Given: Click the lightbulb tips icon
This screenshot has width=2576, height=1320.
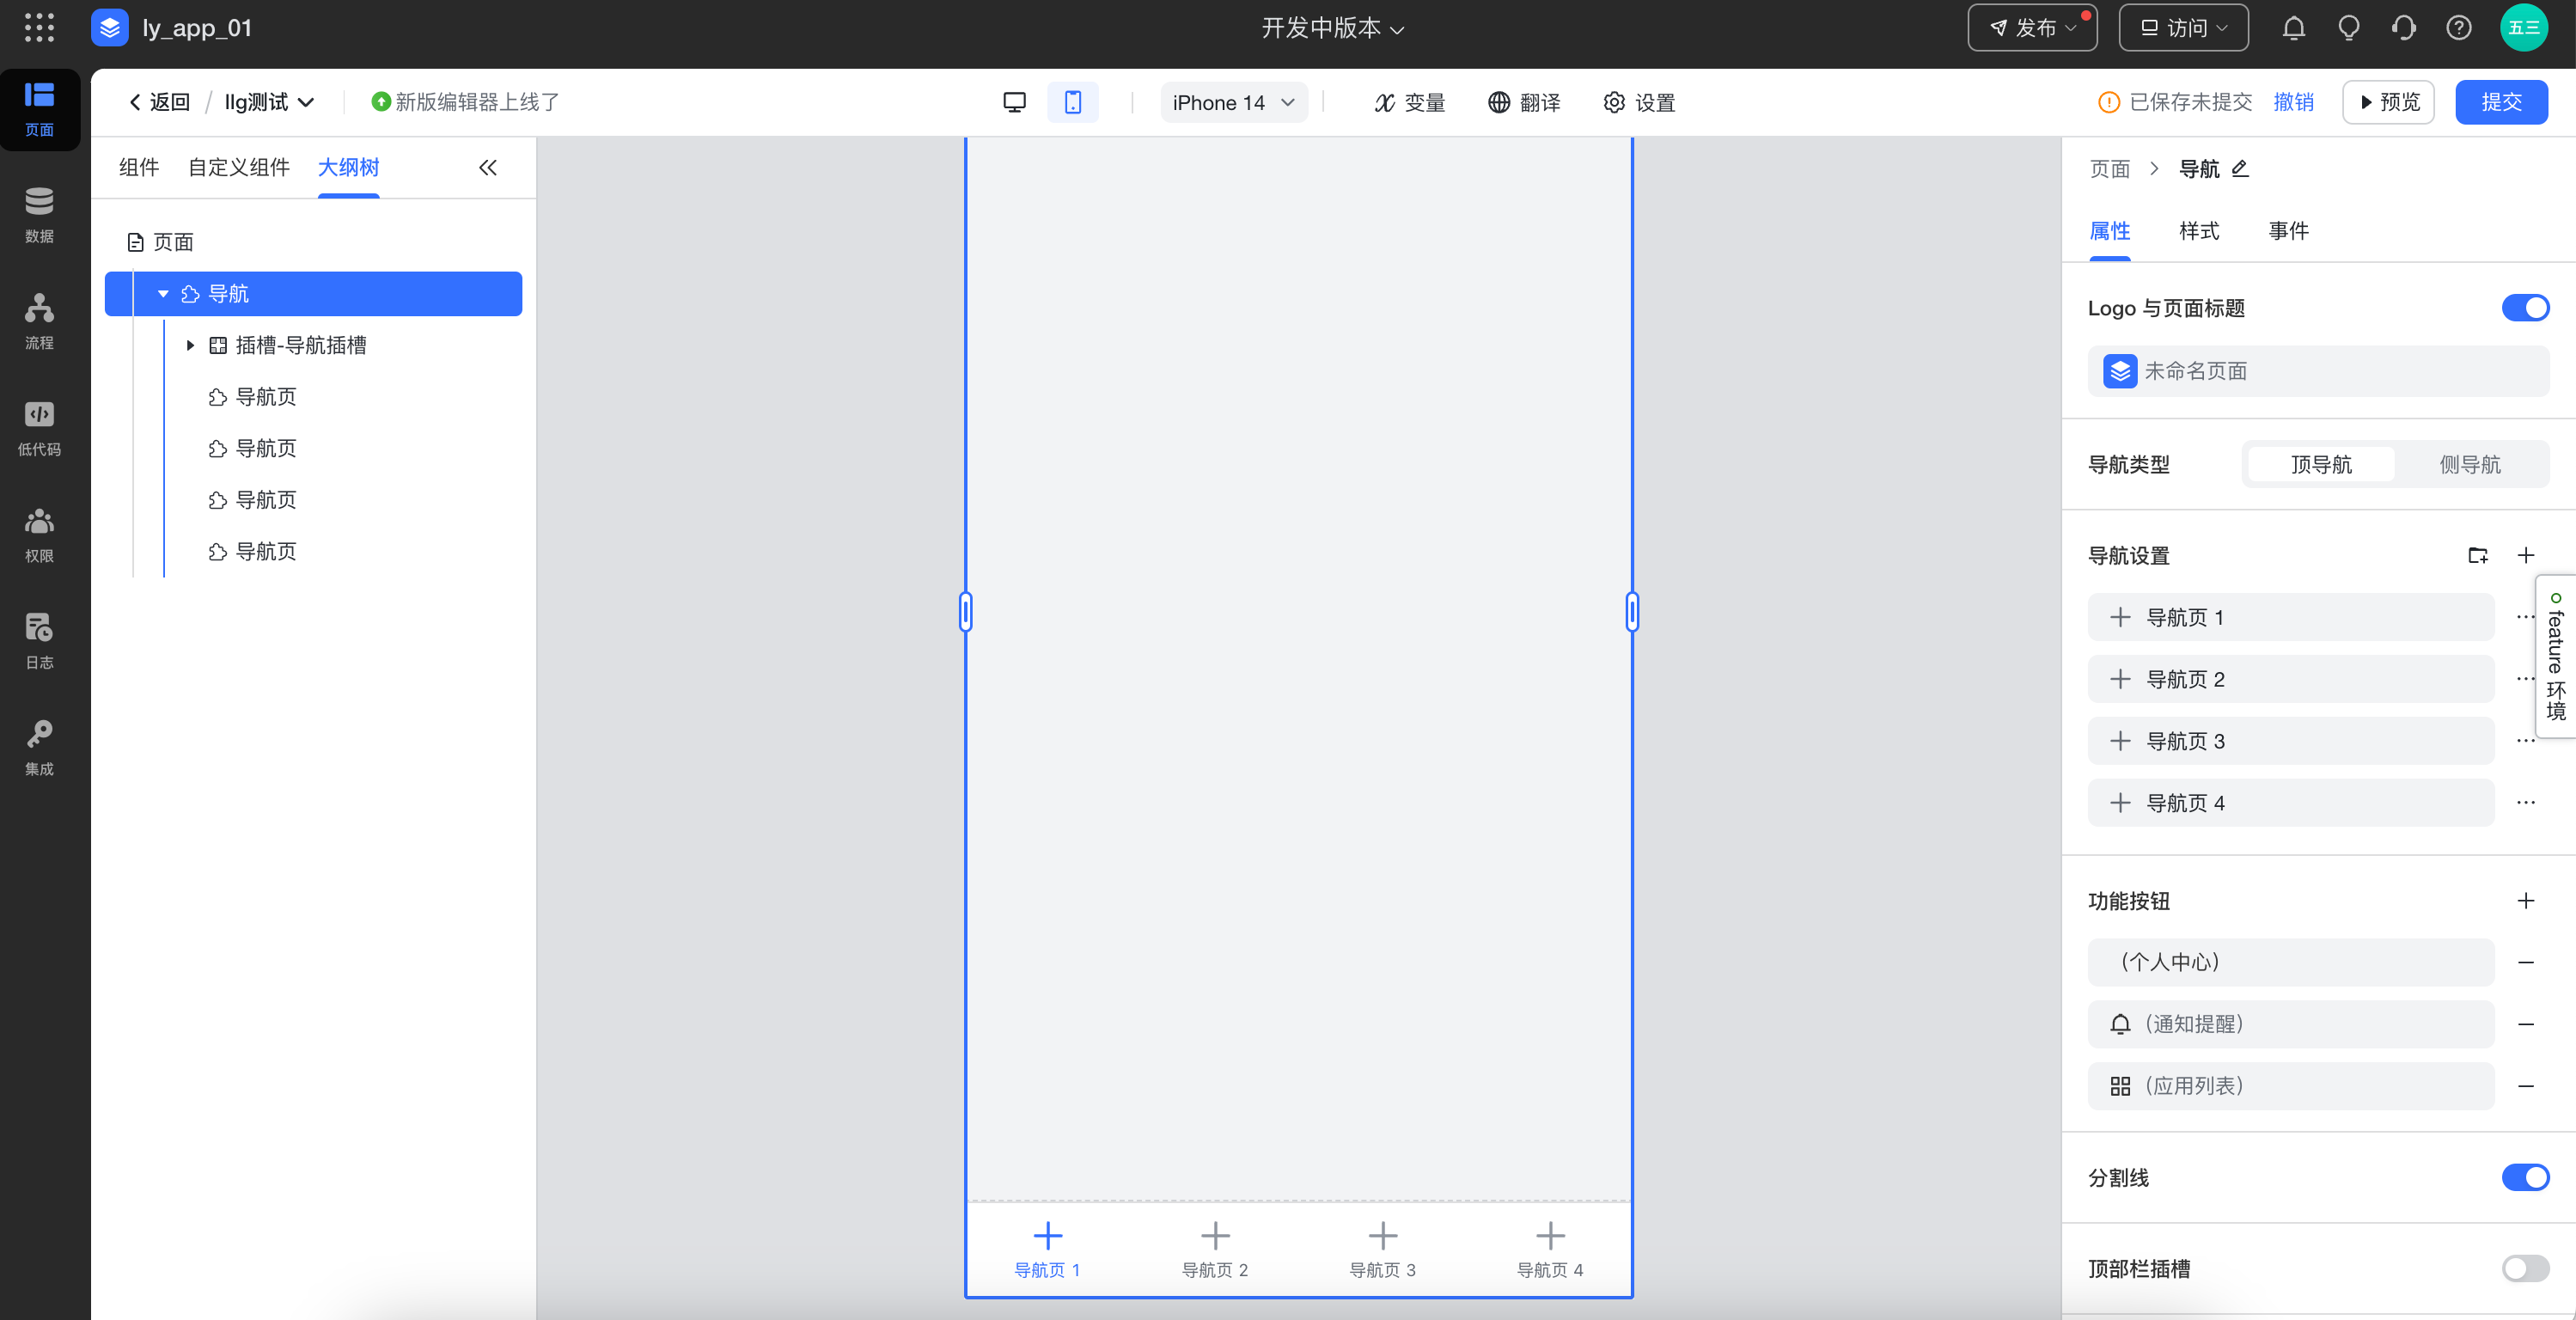Looking at the screenshot, I should pos(2349,28).
